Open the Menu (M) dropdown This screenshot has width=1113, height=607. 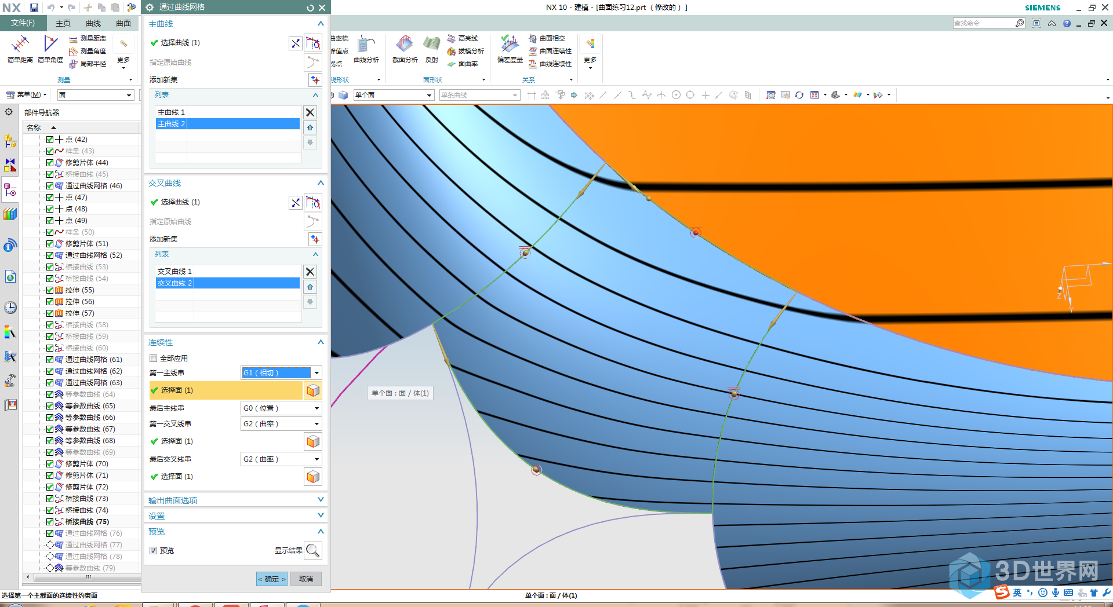tap(27, 95)
